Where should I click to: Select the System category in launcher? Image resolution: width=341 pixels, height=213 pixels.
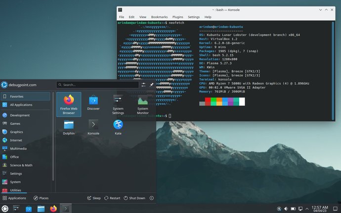(25, 182)
